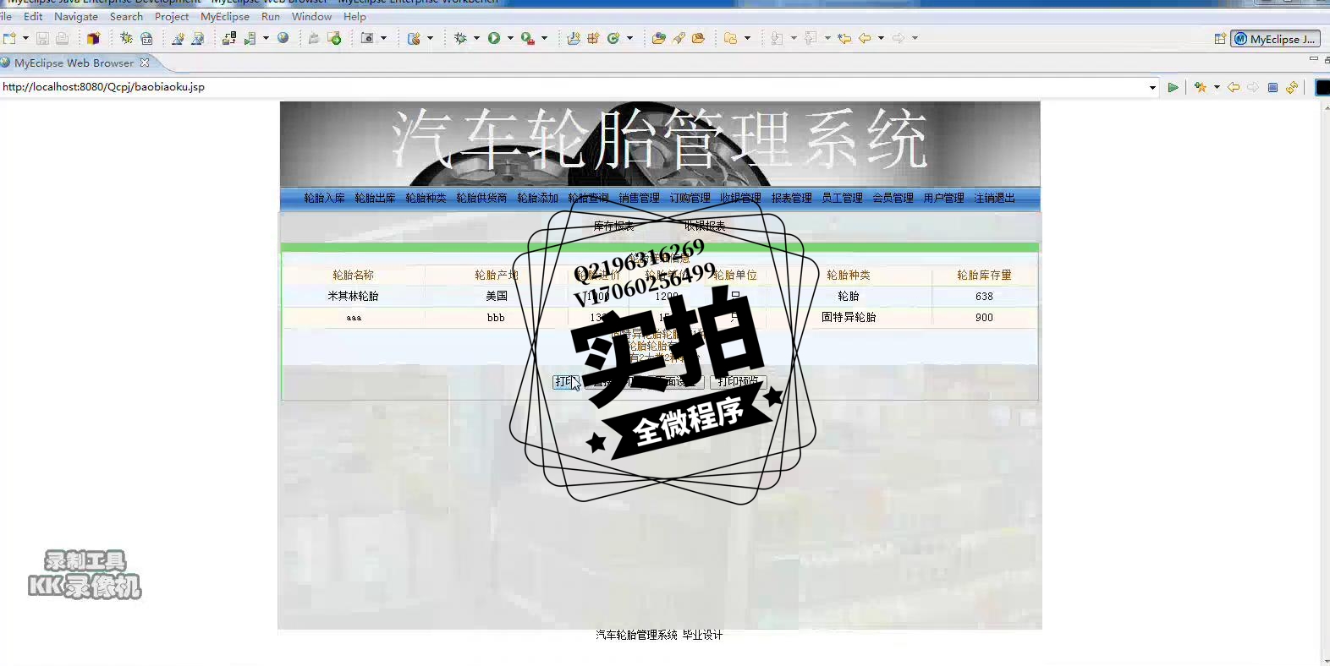Click the camera screenshot toolbar icon
This screenshot has height=666, width=1330.
(x=367, y=38)
